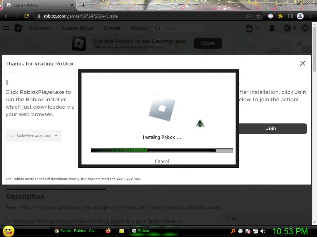The width and height of the screenshot is (317, 237).
Task: Launch Firefox from taskbar
Action: [x=108, y=231]
